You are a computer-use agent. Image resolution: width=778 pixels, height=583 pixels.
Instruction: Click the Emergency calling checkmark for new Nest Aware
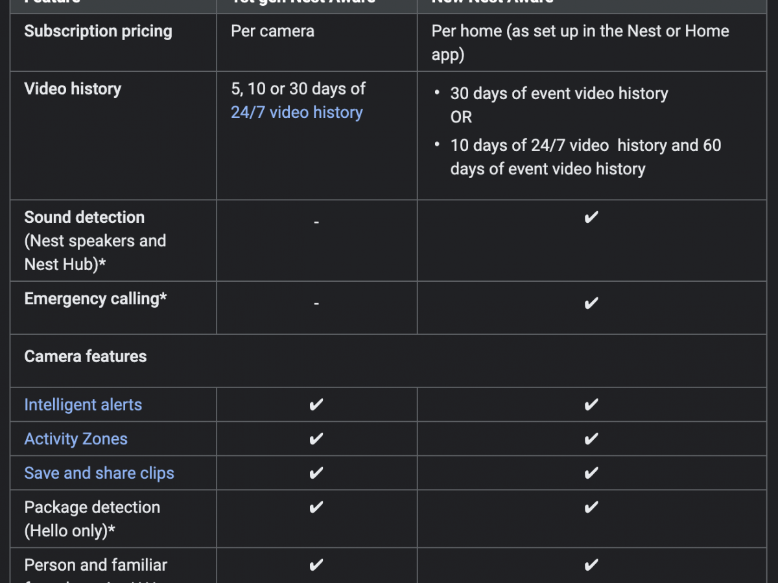point(591,303)
